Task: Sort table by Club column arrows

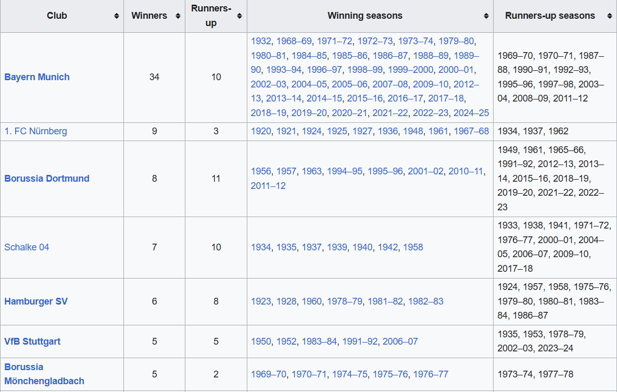Action: point(117,16)
